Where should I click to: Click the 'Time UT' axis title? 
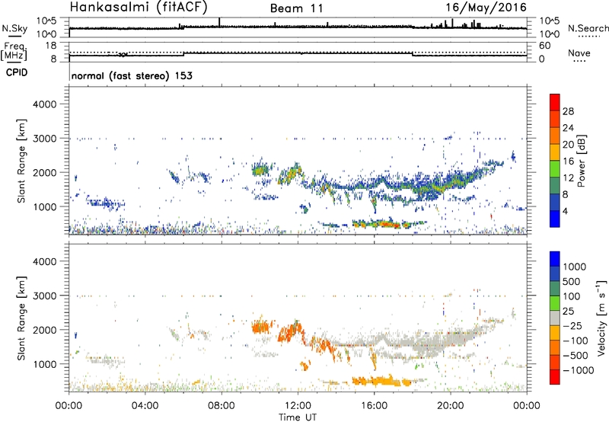pos(298,417)
